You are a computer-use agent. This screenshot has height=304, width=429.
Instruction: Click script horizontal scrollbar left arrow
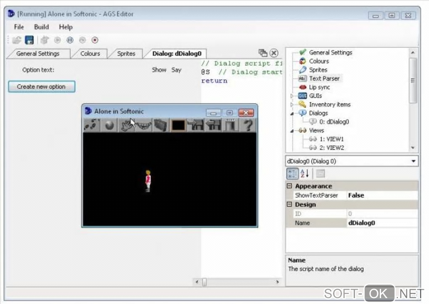[x=197, y=282]
